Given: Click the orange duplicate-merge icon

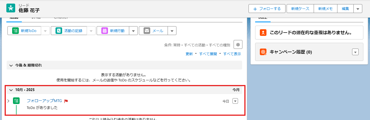Looking at the screenshot, I should [263, 33].
